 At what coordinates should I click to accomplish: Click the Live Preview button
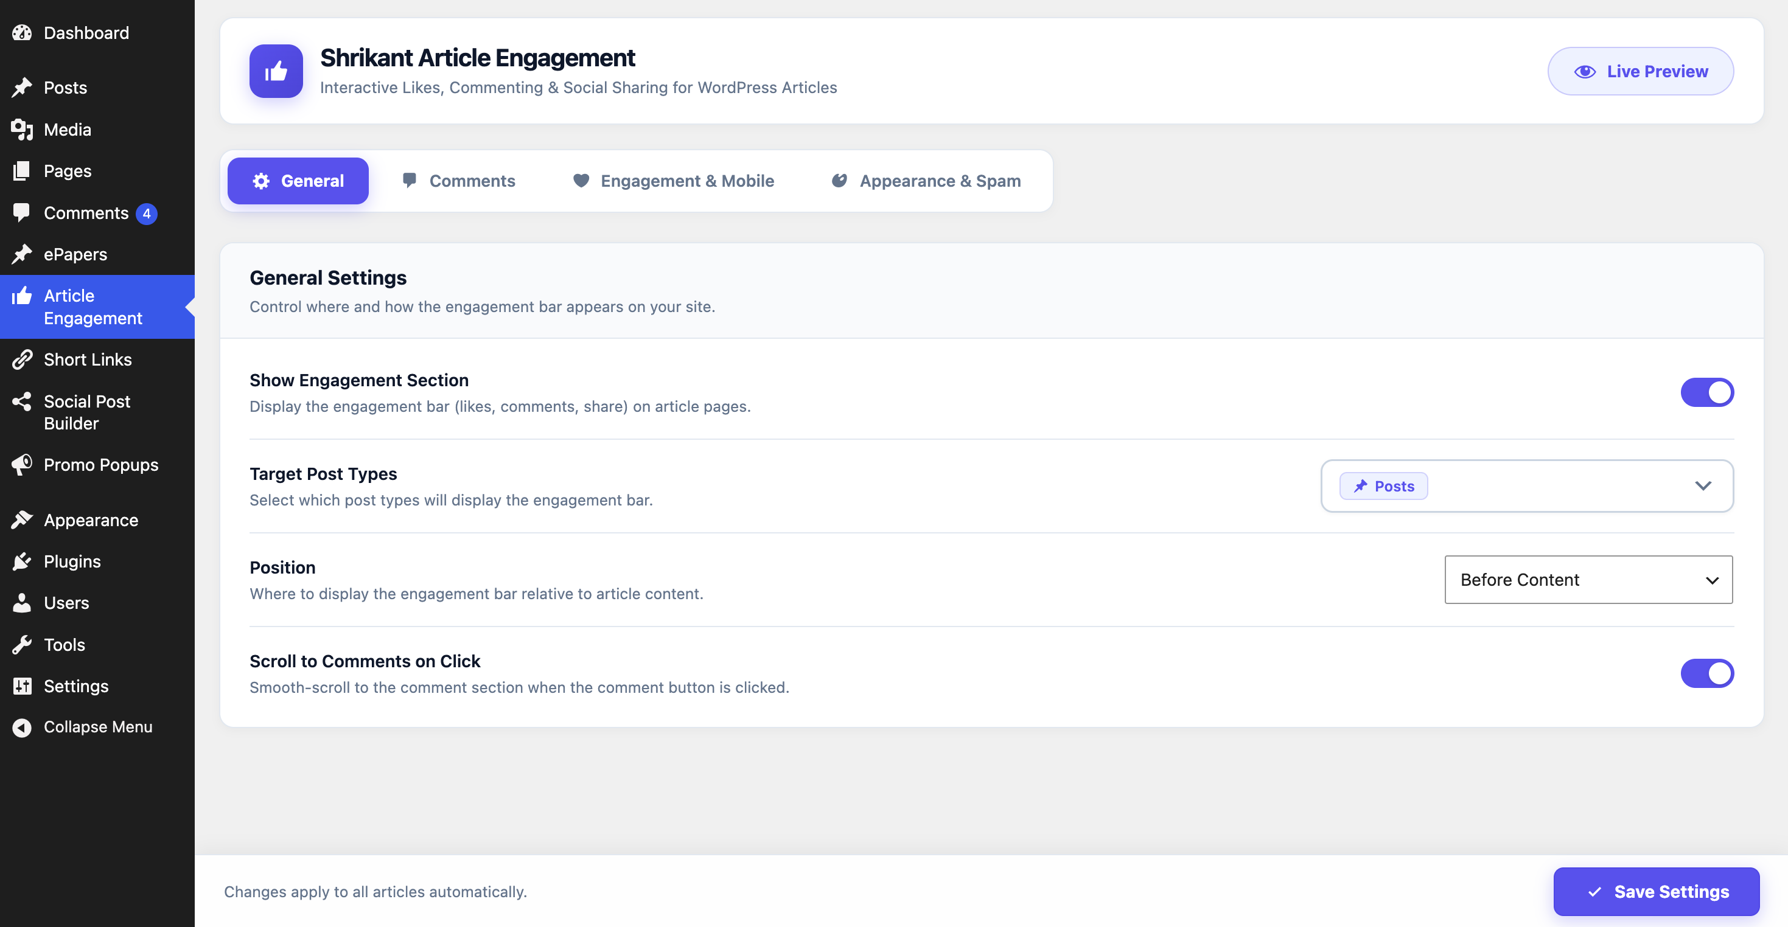click(x=1640, y=71)
